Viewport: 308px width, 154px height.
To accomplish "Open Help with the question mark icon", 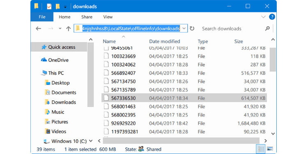I will pos(272,17).
